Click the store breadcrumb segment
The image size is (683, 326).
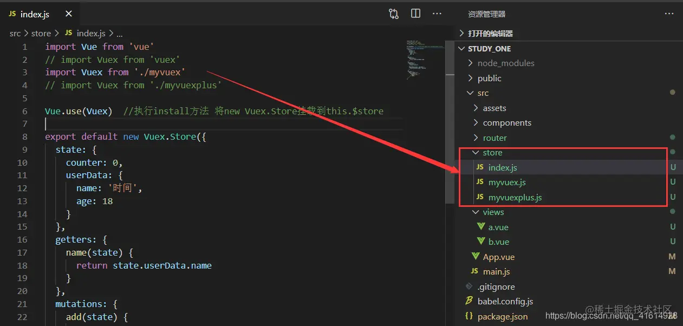(41, 34)
